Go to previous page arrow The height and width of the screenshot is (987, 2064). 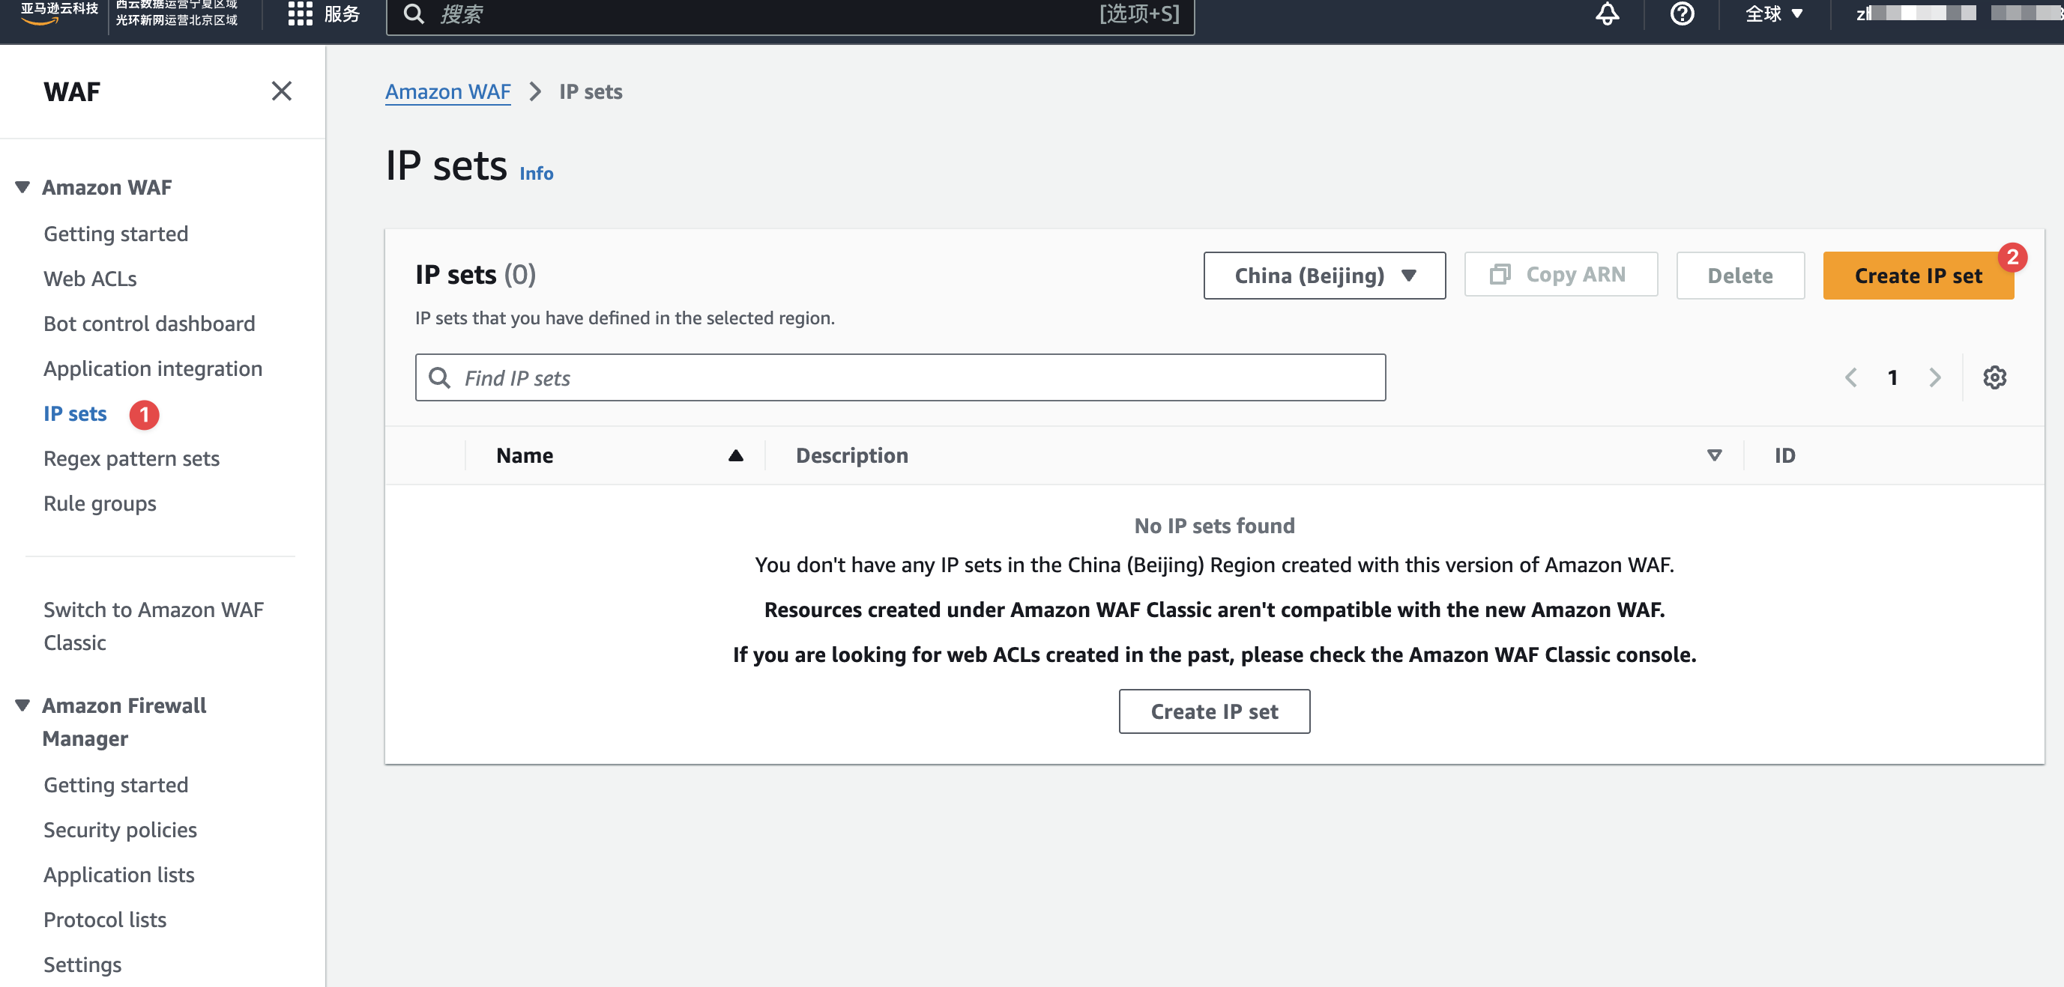[1850, 377]
